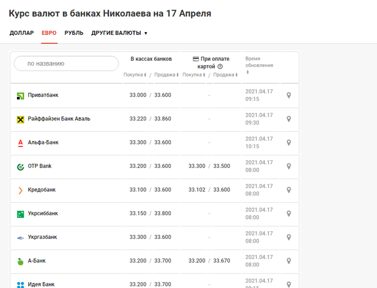Viewport: 377px width, 288px height.
Task: Open the Укрсиббанк bank link
Action: tap(43, 213)
